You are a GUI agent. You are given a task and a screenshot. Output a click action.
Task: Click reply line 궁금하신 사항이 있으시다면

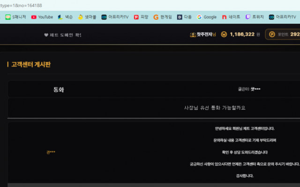(245, 164)
